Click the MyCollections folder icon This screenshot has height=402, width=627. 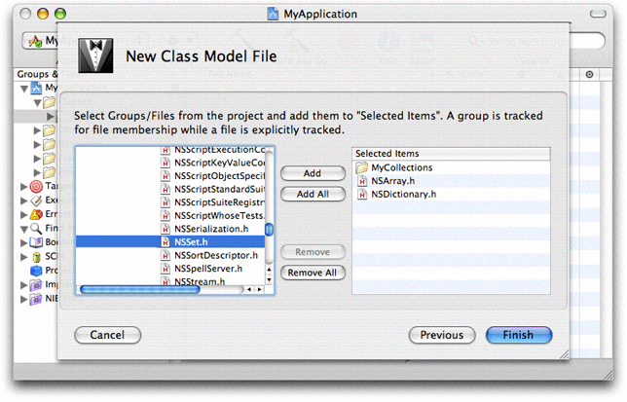[x=361, y=167]
